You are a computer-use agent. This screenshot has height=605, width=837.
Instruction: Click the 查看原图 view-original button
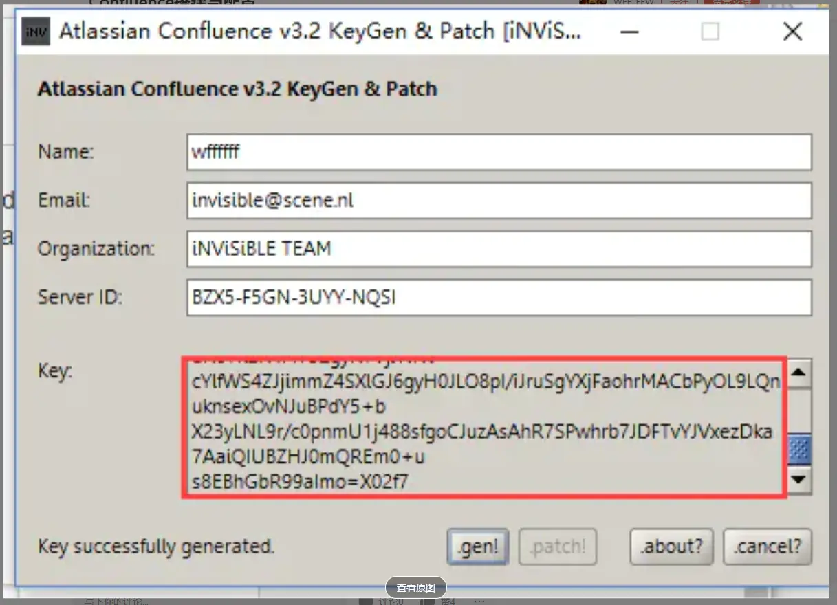(416, 588)
